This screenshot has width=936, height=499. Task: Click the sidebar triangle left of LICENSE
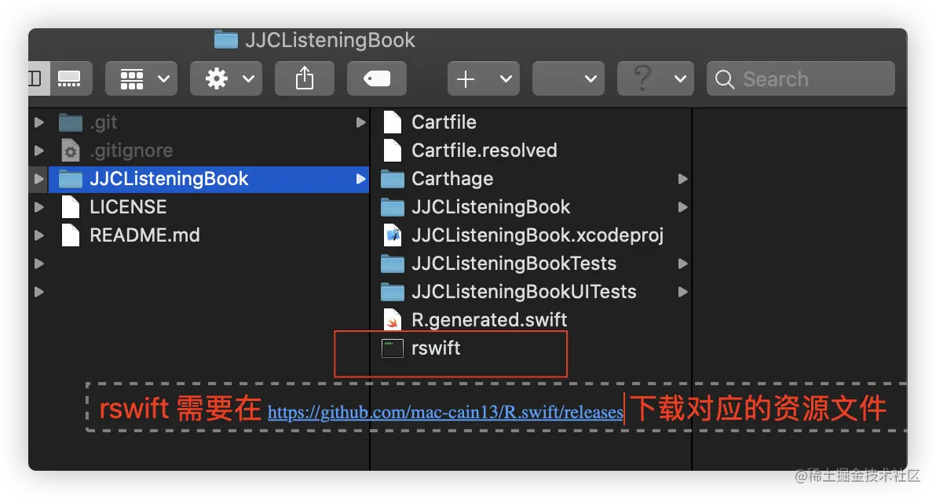click(x=38, y=207)
